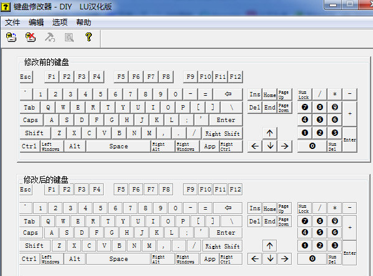Select the left arrow key on 修改前的键盘

(x=255, y=146)
